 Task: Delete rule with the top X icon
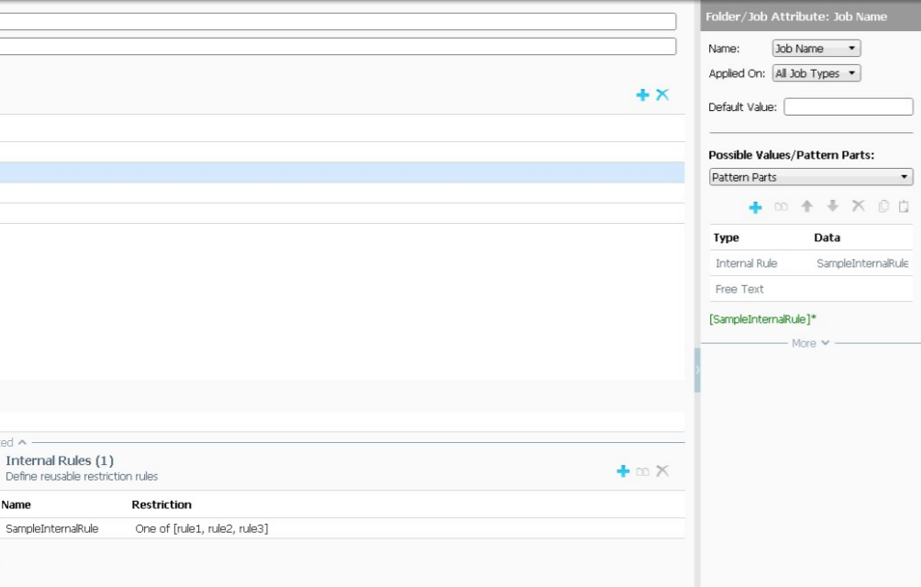[662, 94]
